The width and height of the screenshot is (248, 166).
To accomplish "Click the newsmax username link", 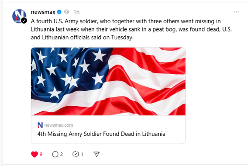I will (x=43, y=12).
